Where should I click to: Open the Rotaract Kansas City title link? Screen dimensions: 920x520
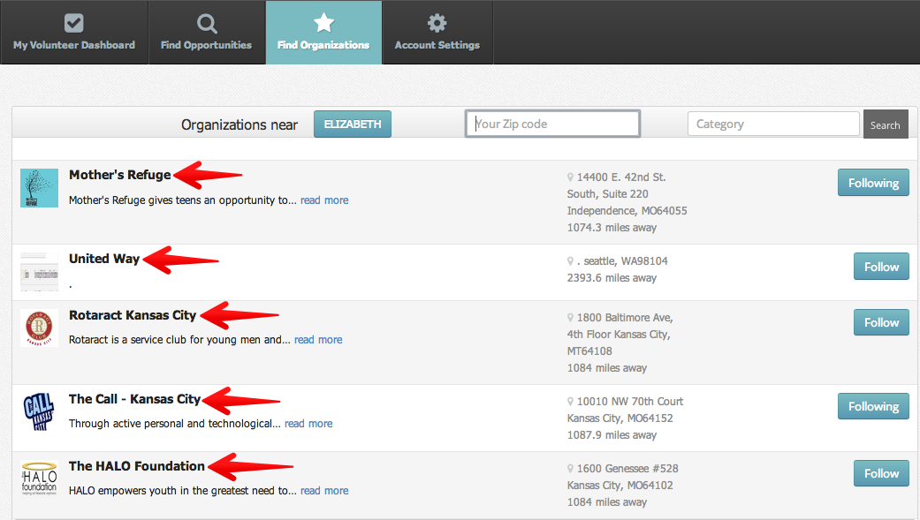[x=133, y=315]
